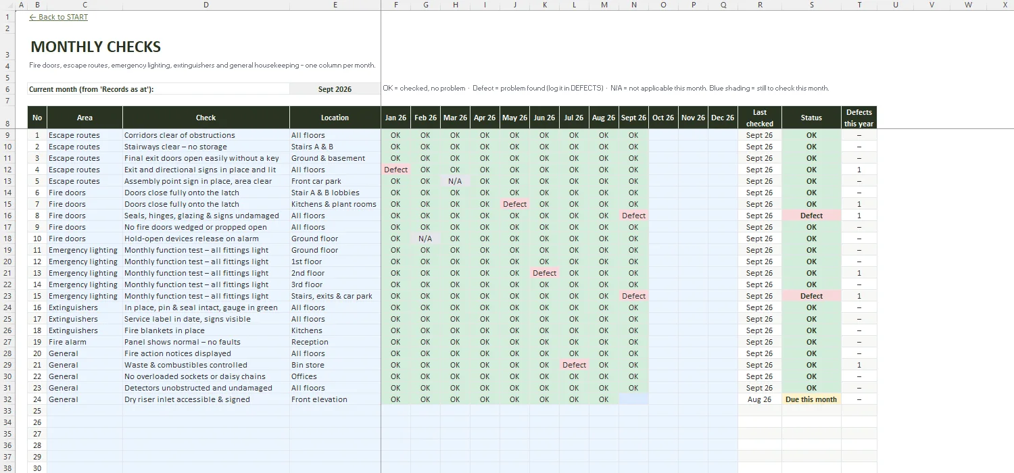The width and height of the screenshot is (1014, 473).
Task: Select Fire action notices displayed cell
Action: click(x=206, y=353)
